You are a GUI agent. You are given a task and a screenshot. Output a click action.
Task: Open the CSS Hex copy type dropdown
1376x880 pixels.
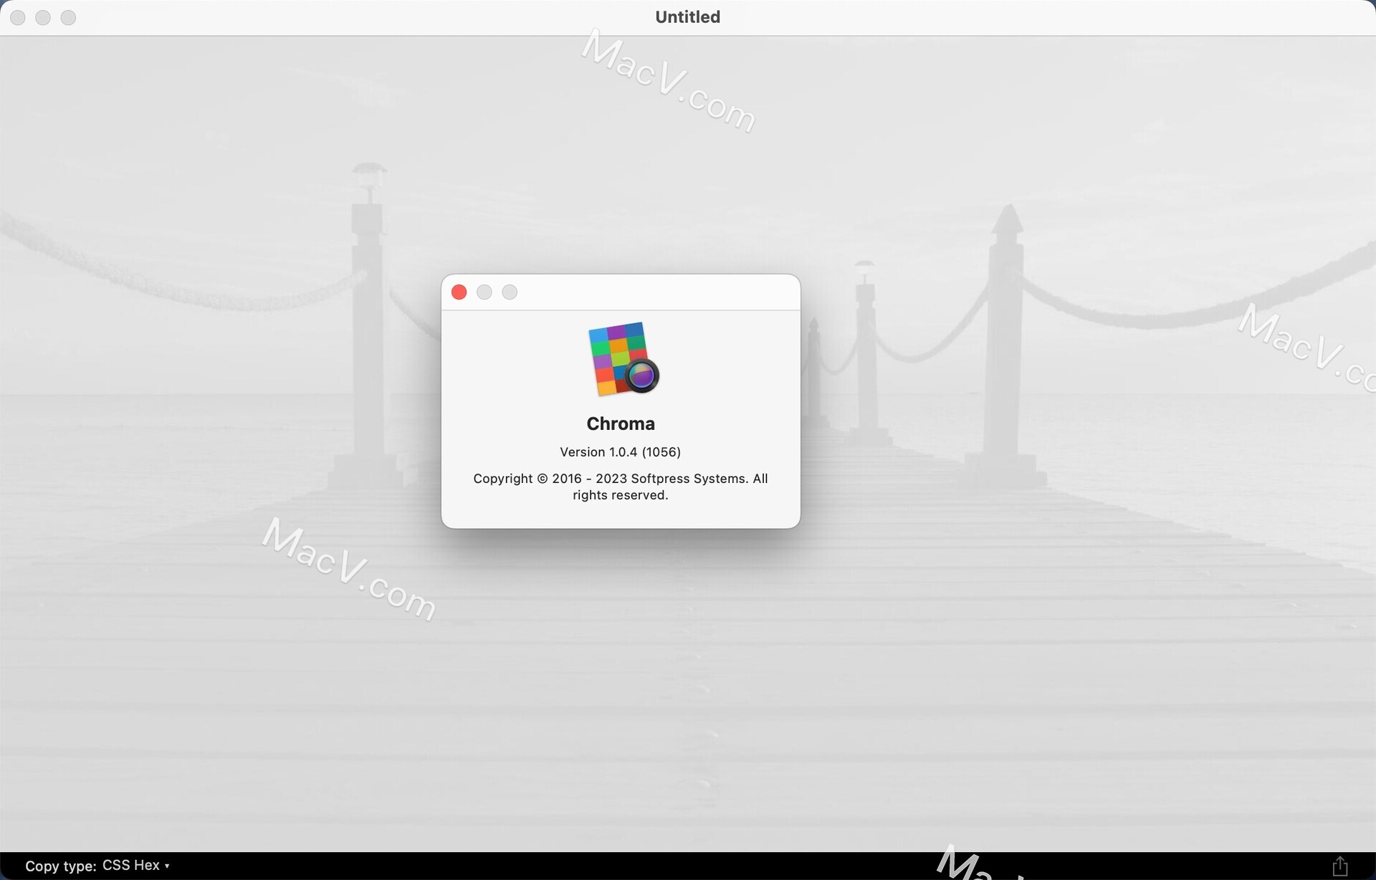click(x=136, y=866)
